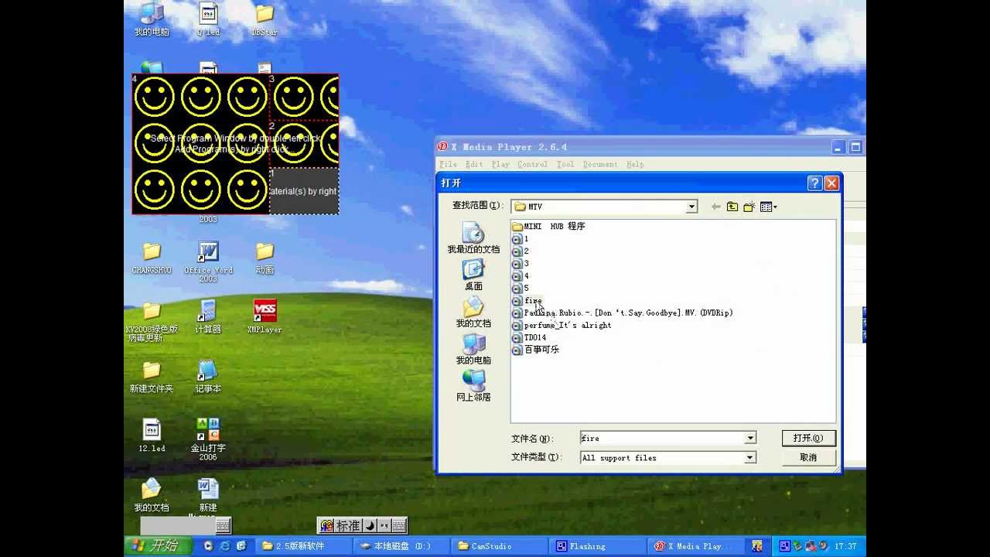Go up one folder level

[x=732, y=207]
